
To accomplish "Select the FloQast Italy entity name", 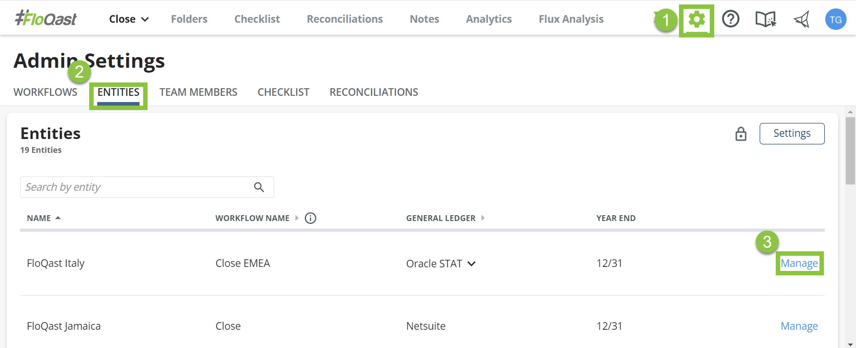I will (x=56, y=263).
